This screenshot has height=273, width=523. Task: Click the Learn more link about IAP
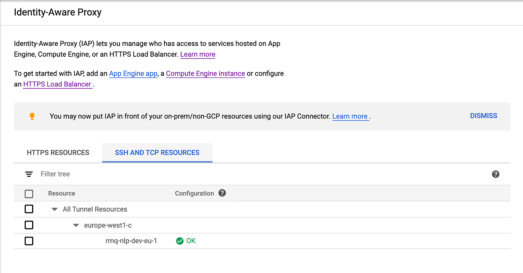tap(198, 54)
